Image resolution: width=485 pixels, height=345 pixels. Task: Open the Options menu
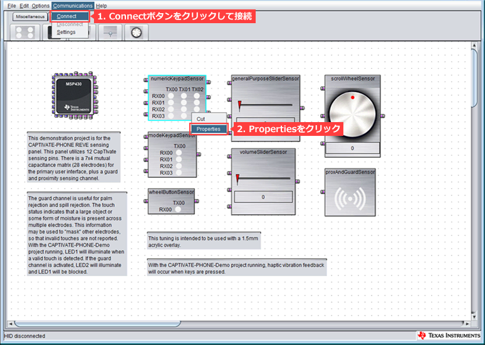[x=41, y=6]
